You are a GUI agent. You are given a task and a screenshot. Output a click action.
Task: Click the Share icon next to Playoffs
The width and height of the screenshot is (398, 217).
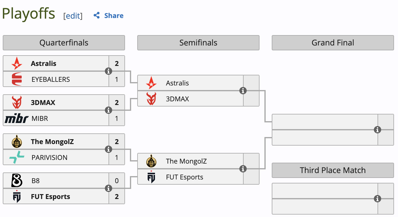[x=97, y=16]
